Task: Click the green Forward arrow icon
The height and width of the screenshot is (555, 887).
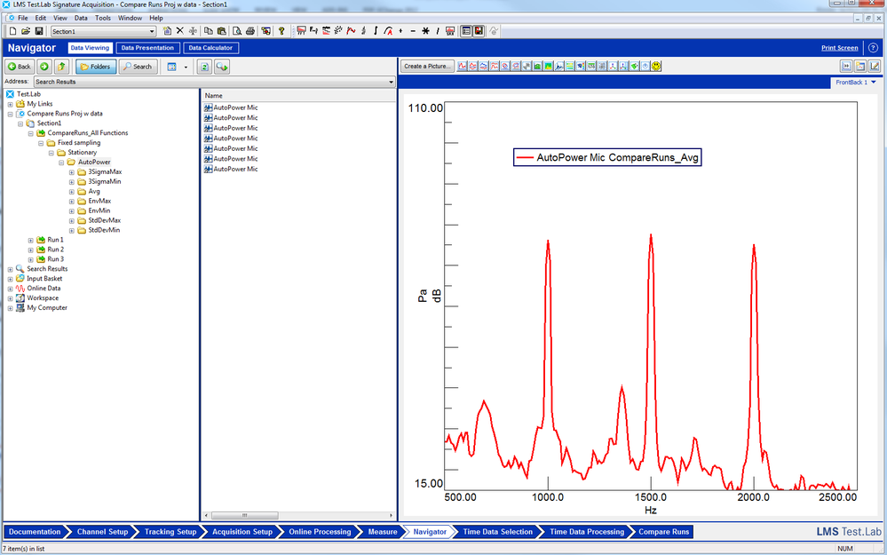Action: point(44,67)
